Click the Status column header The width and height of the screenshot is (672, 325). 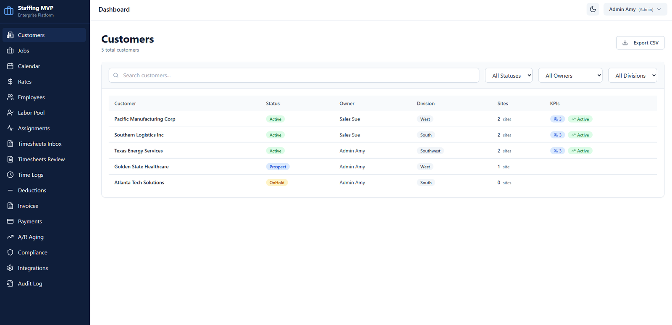(273, 103)
